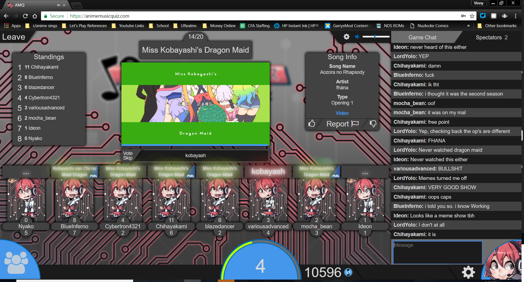Mute the quiz volume speaker icon
This screenshot has height=282, width=524.
[x=357, y=37]
